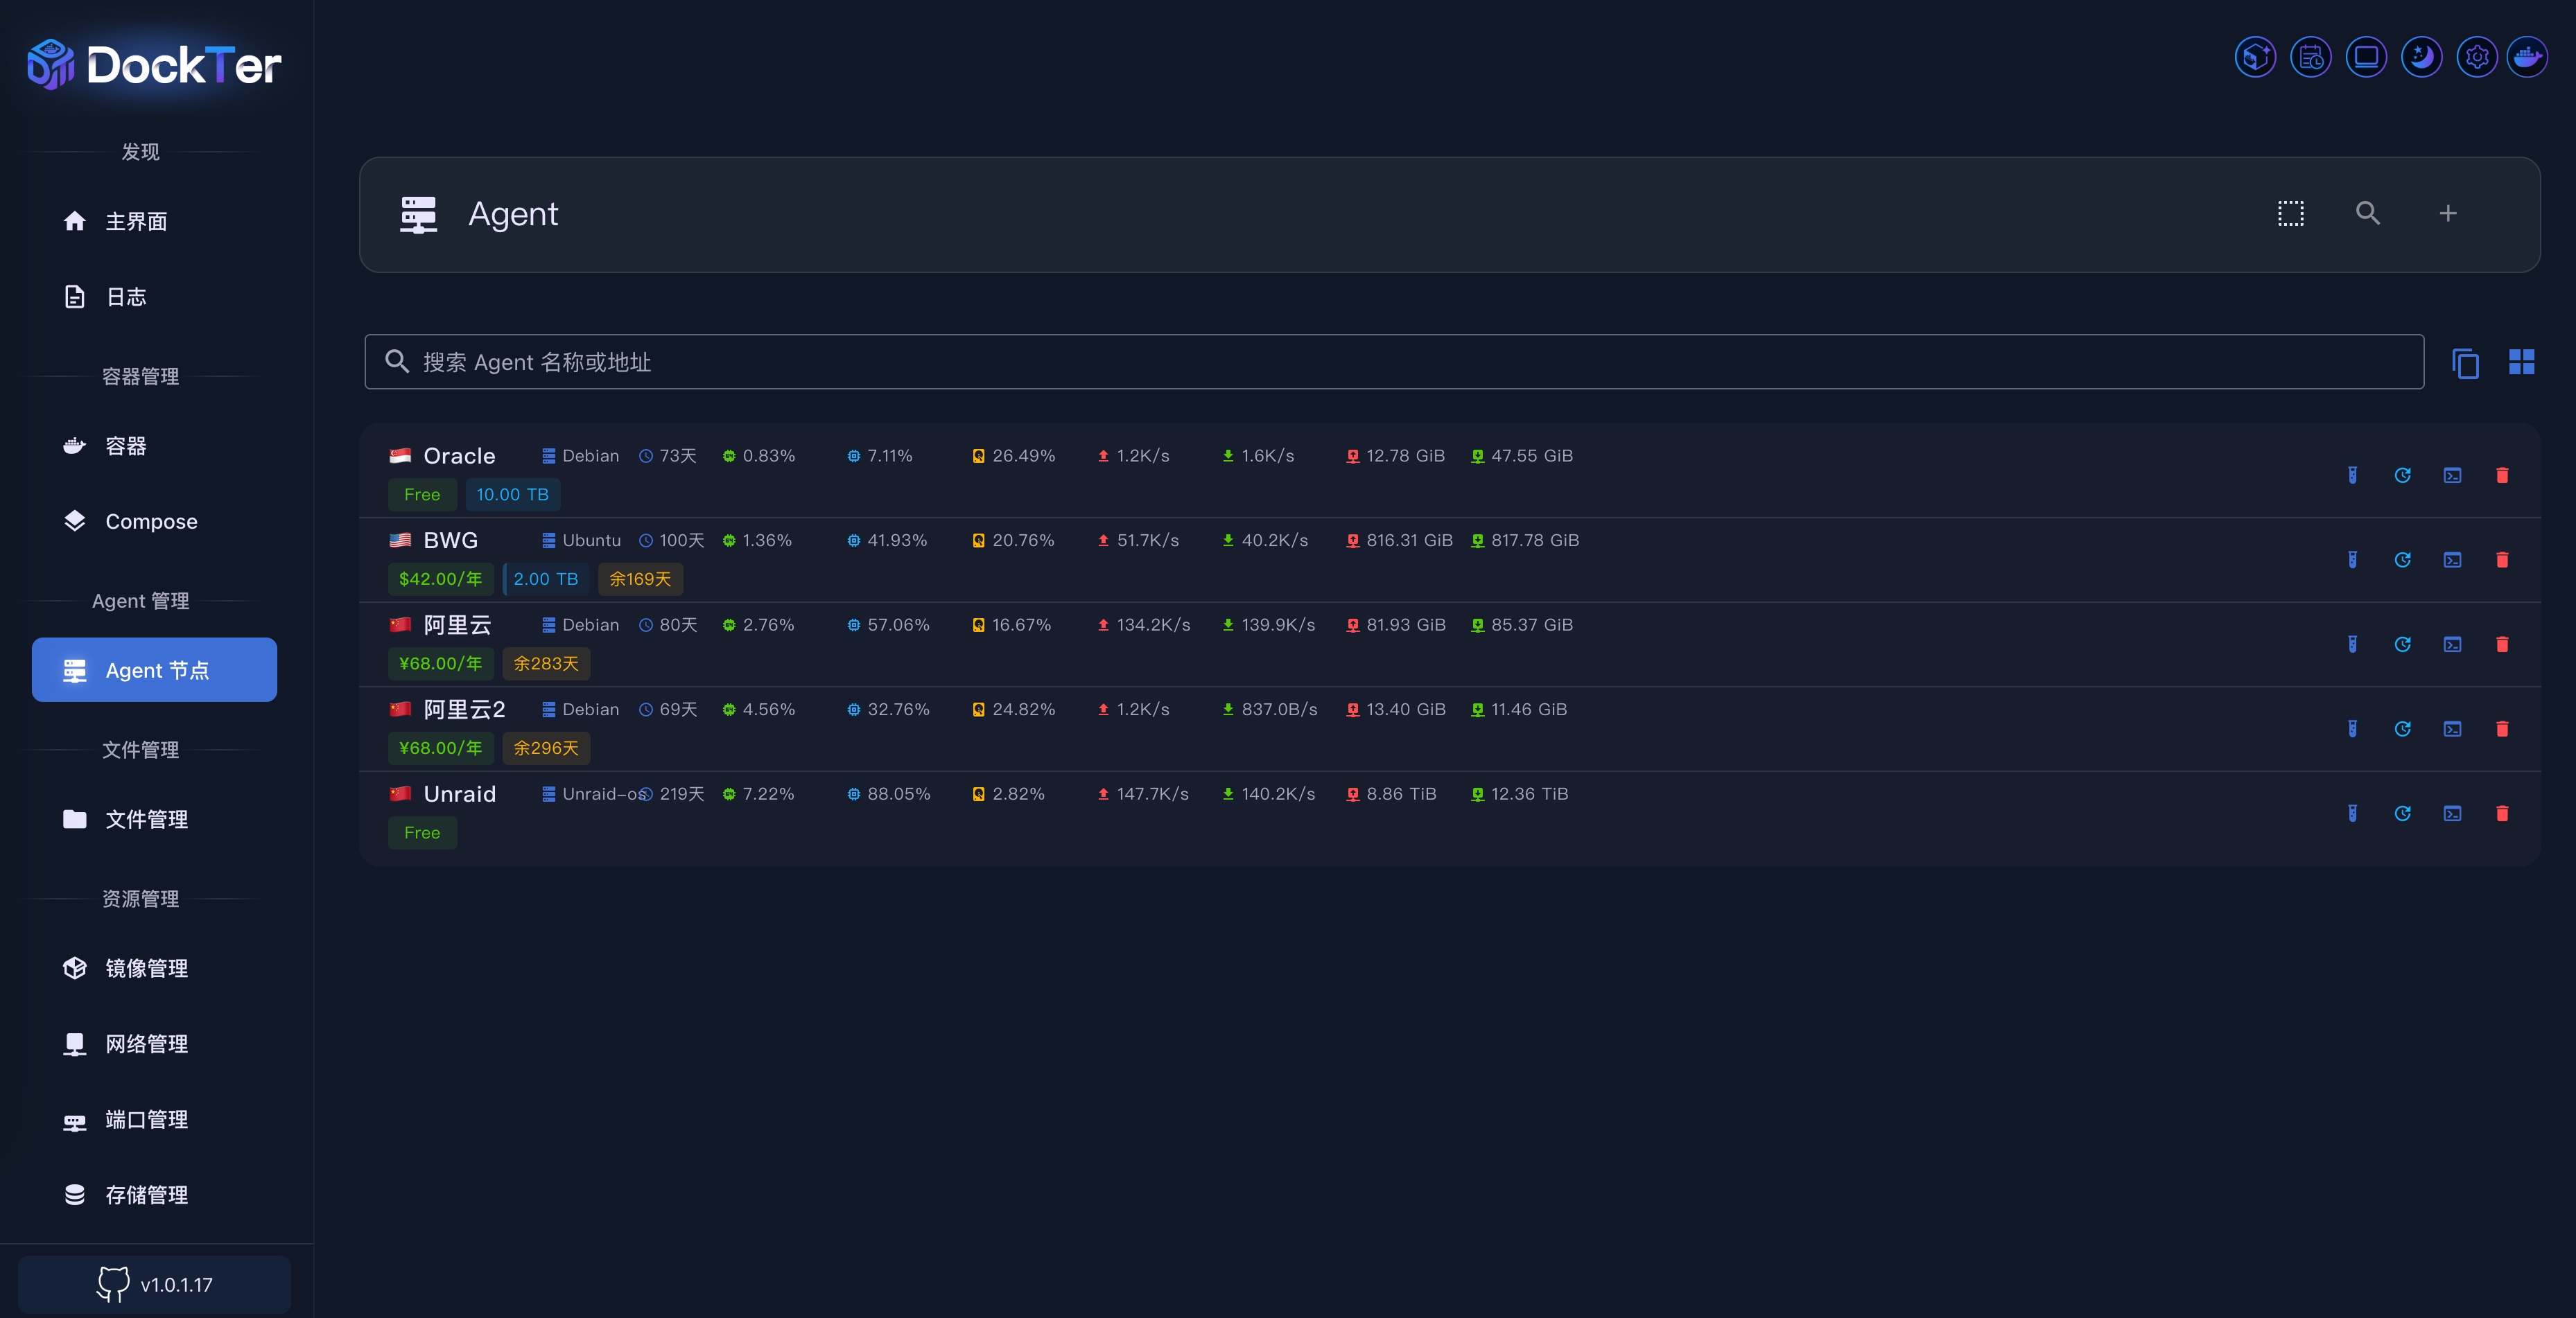
Task: Click the v1.0.1.17 GitHub version link
Action: (x=155, y=1284)
